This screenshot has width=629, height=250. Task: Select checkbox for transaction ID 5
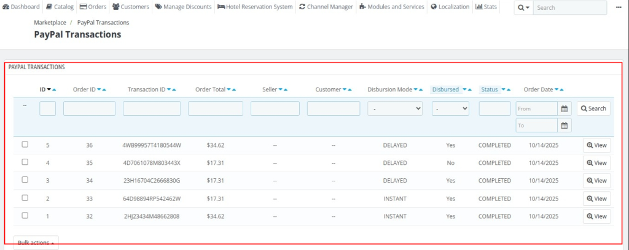tap(25, 145)
